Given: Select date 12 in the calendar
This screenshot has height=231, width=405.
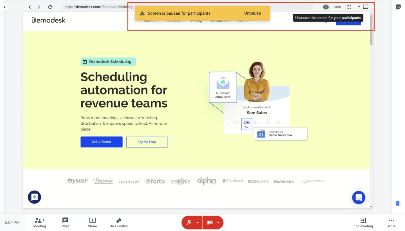Looking at the screenshot, I should tap(278, 123).
